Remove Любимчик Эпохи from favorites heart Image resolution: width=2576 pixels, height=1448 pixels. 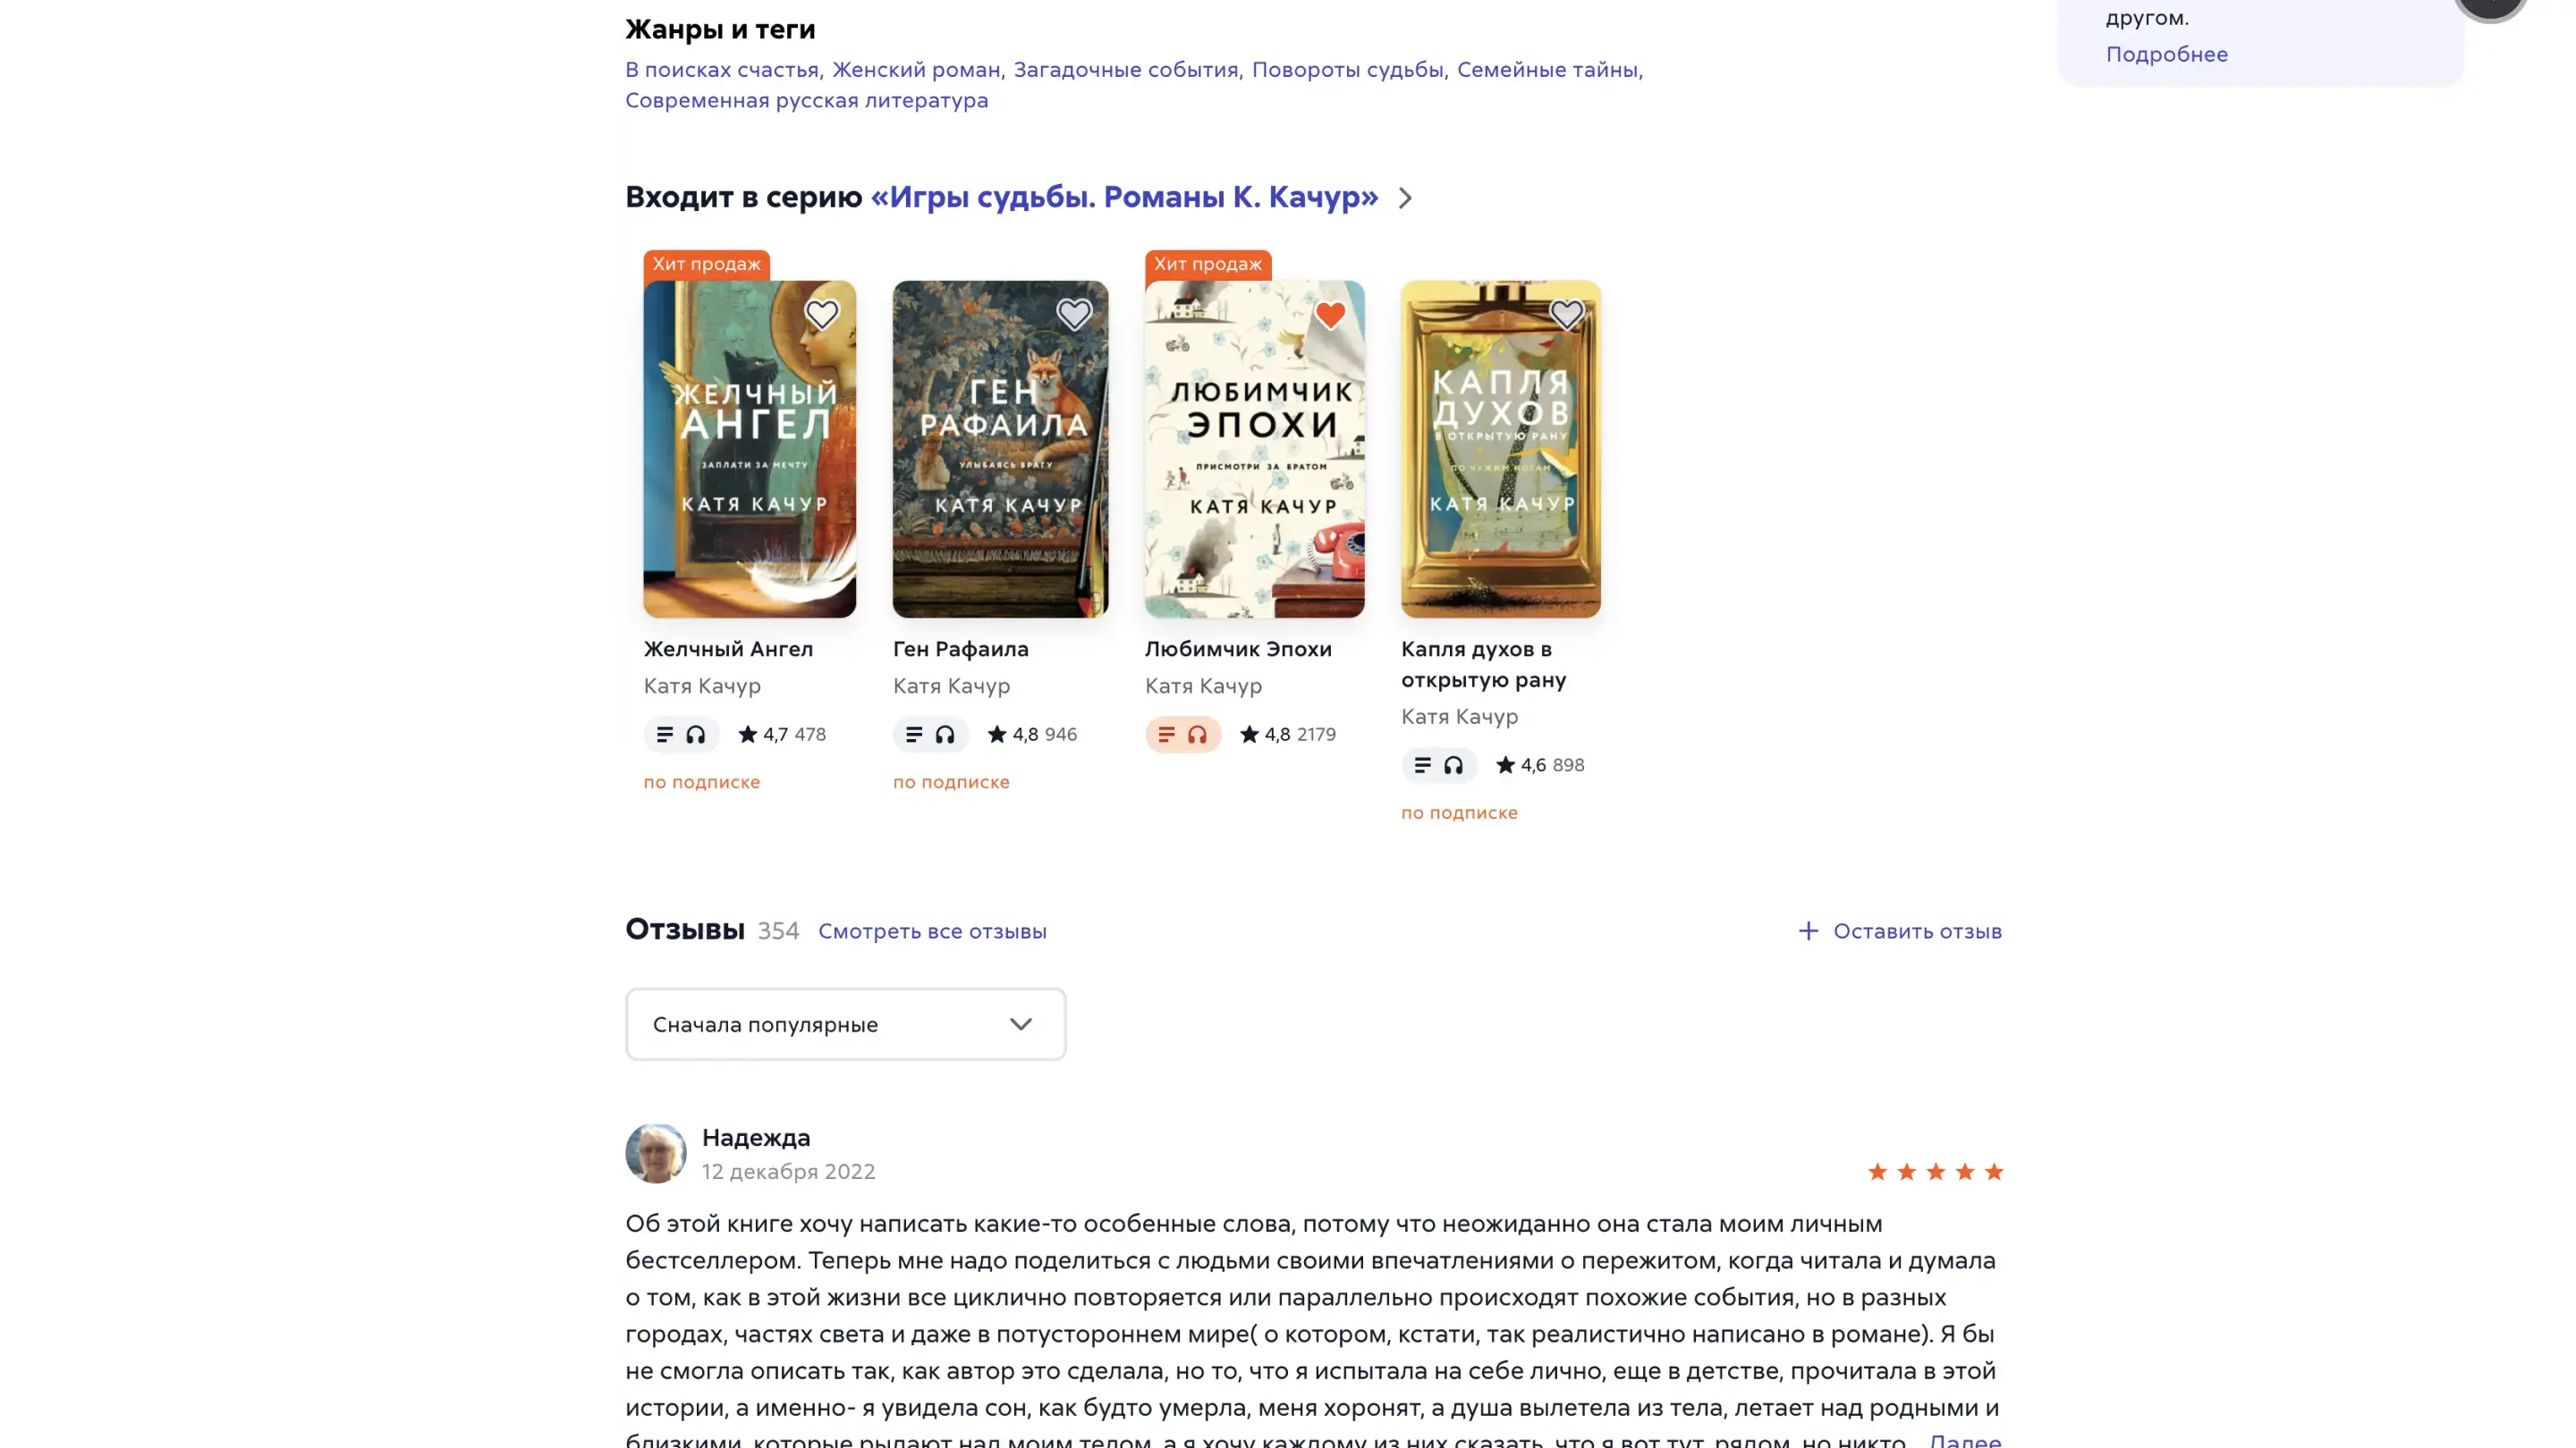click(1329, 315)
